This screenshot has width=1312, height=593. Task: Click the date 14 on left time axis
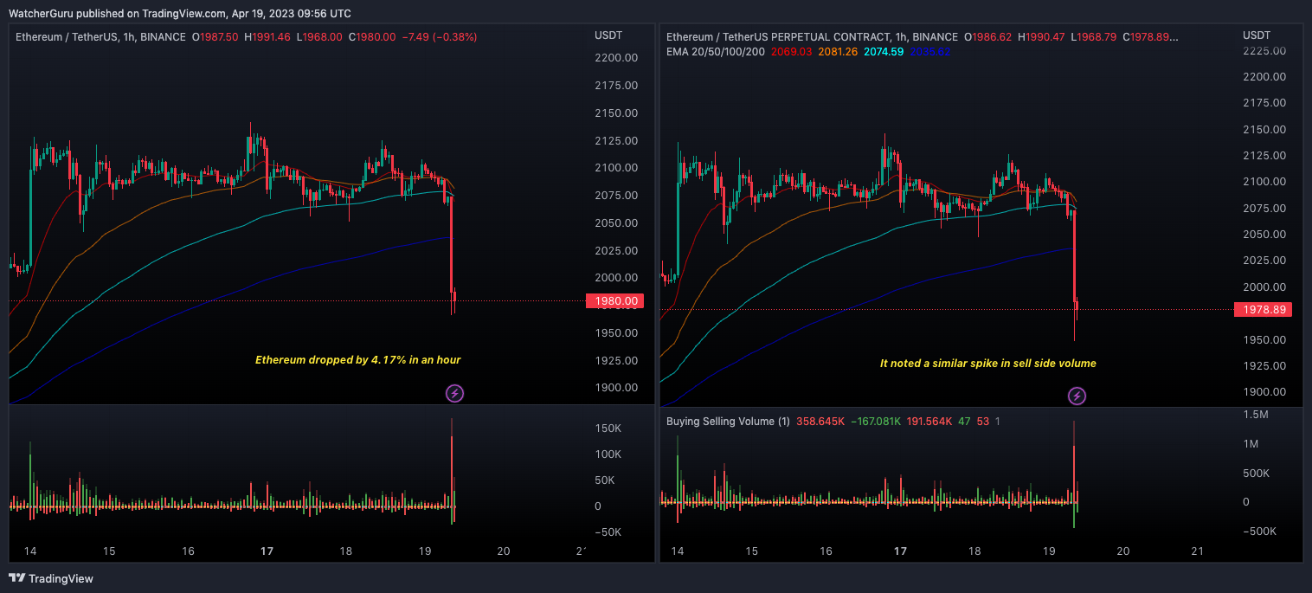click(x=30, y=551)
